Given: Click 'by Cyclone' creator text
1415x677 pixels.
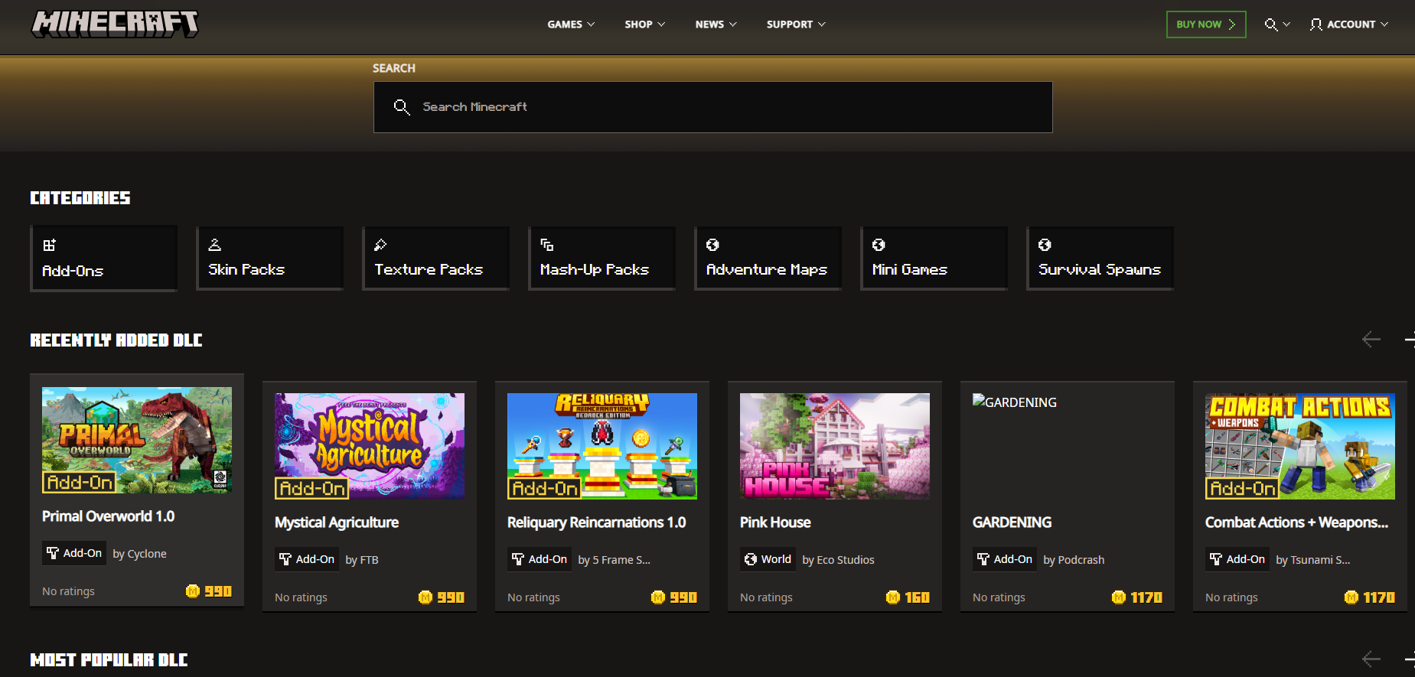Looking at the screenshot, I should pos(139,554).
